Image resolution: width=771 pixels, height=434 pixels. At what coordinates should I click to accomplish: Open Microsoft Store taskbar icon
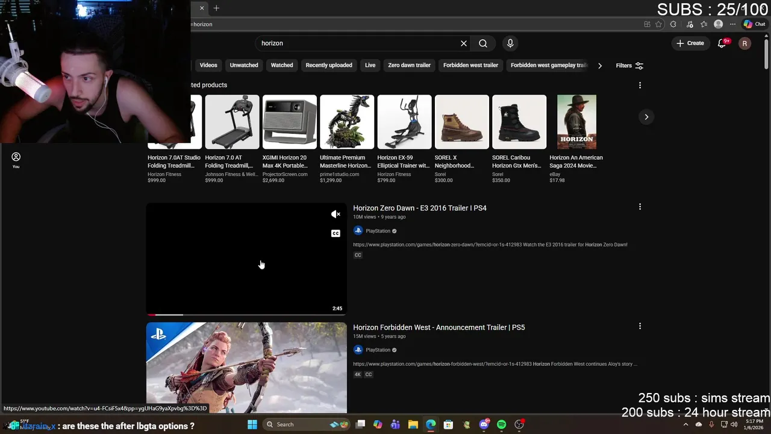[x=448, y=424]
